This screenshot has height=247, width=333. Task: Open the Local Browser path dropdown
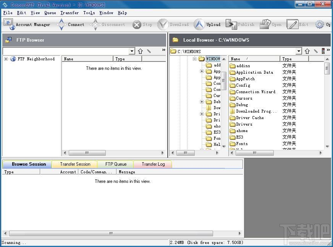(x=299, y=51)
